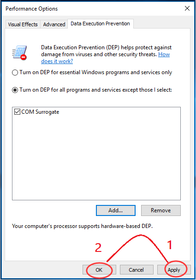196x280 pixels.
Task: Confirm with the OK button
Action: click(99, 270)
